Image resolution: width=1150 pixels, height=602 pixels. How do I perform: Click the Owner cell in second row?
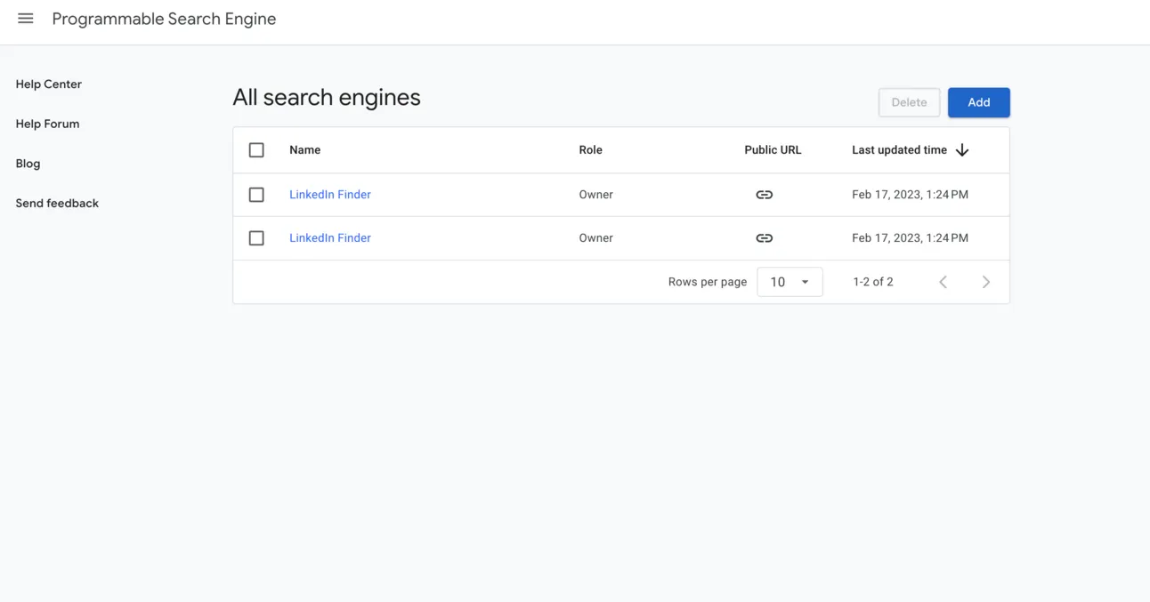[x=595, y=238]
